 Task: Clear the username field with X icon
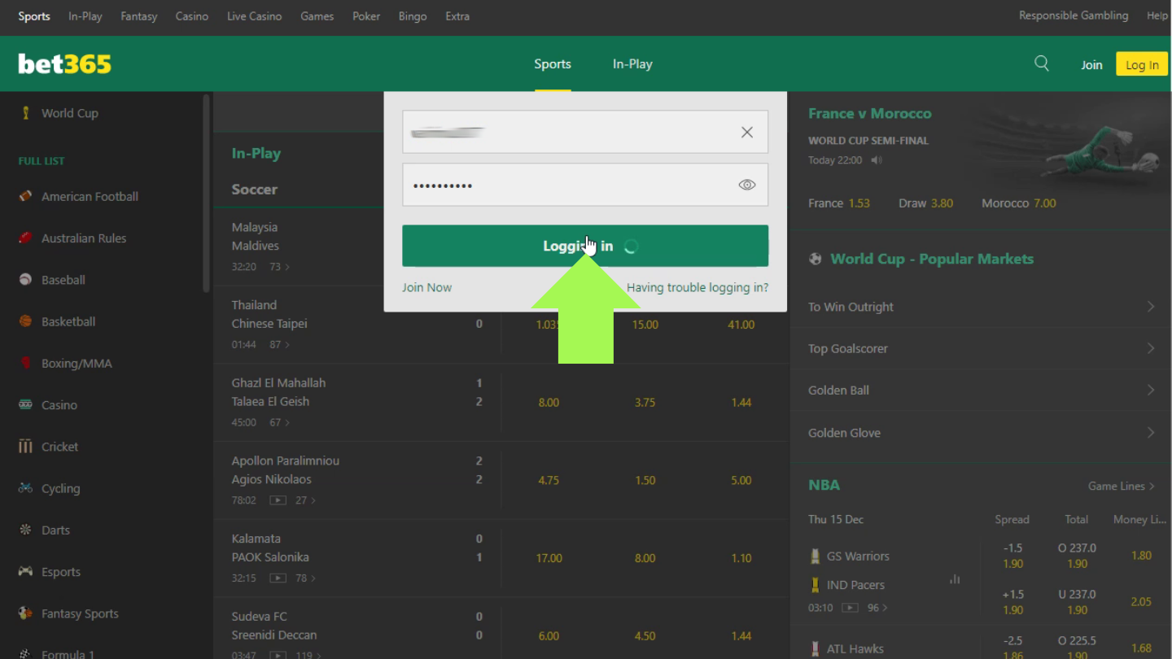(746, 133)
